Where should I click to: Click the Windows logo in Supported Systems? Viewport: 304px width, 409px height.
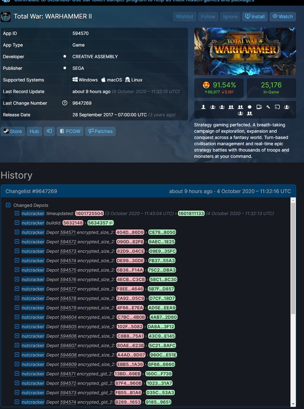point(75,79)
